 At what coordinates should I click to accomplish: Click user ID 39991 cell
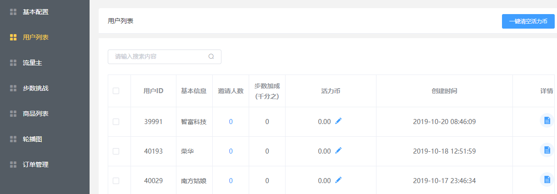tap(153, 122)
